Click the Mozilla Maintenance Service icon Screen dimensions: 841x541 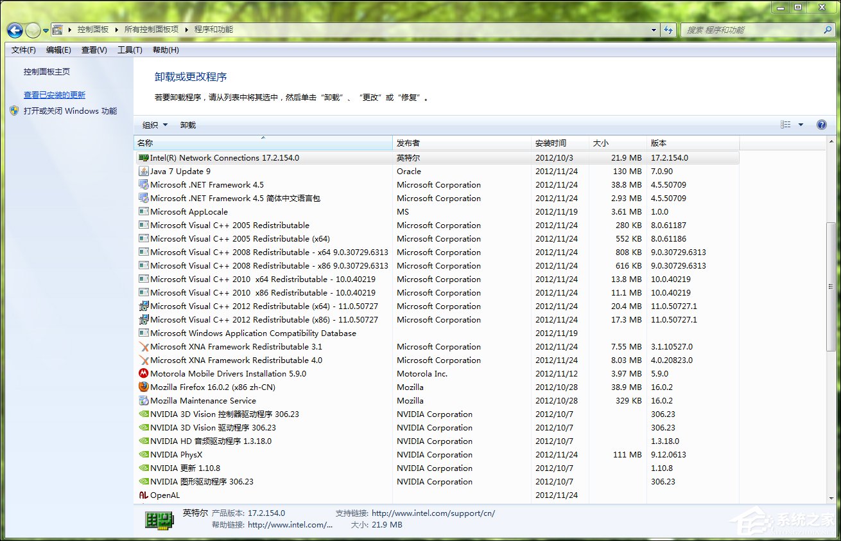(x=144, y=400)
